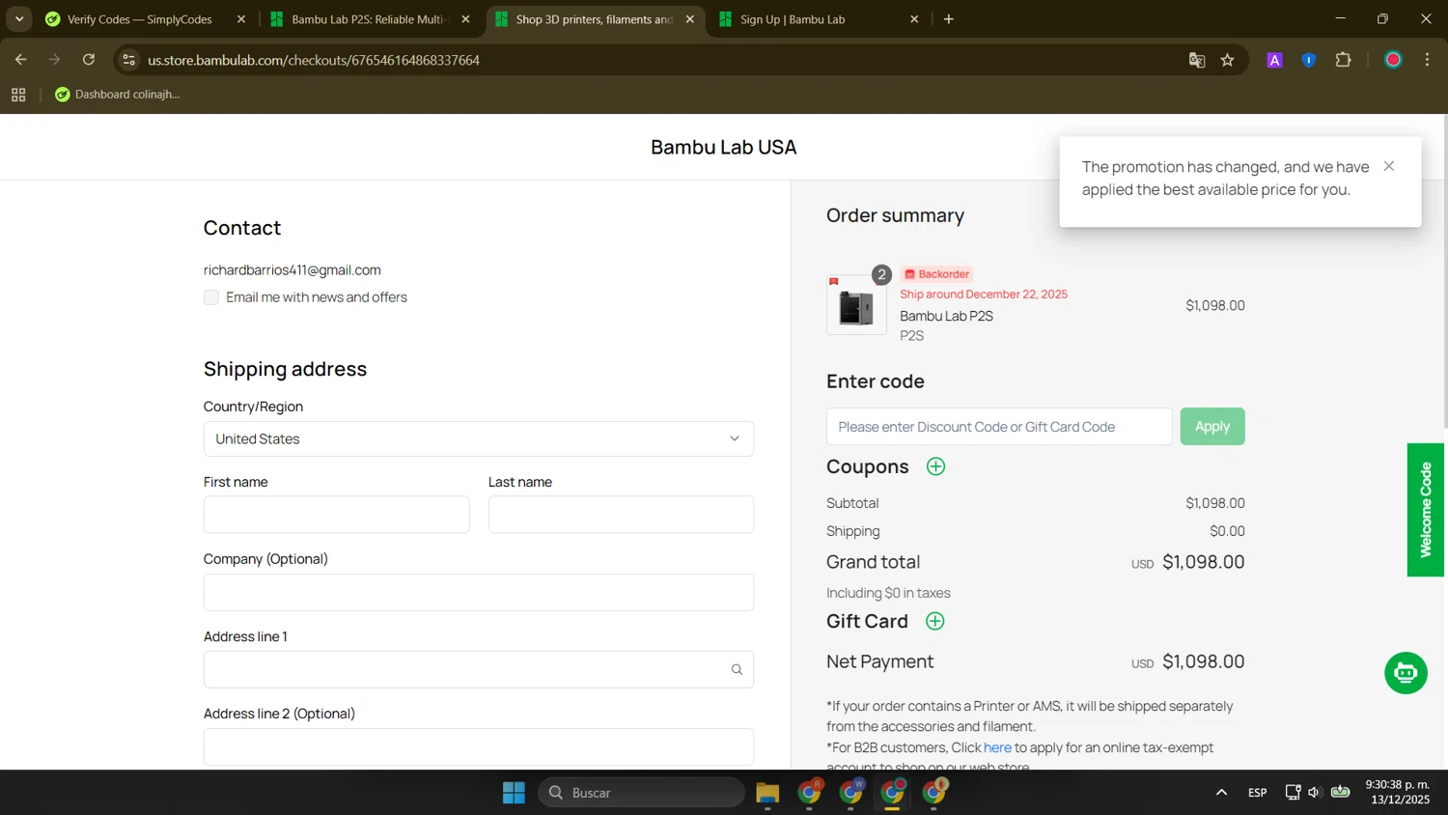Click the Address line 1 field
The image size is (1448, 815).
[478, 669]
